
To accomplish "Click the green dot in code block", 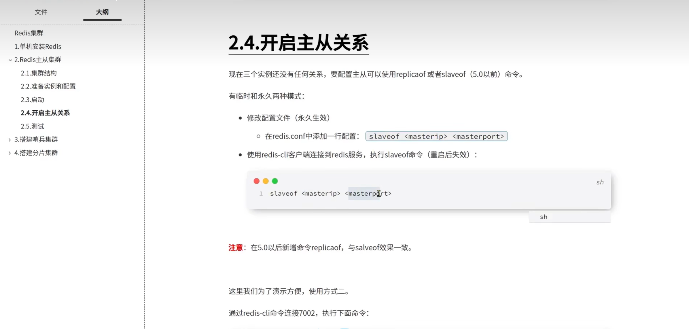I will (275, 181).
